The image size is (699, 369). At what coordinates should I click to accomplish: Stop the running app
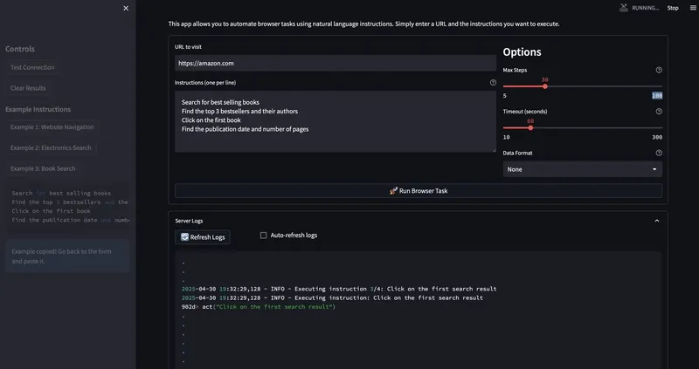tap(673, 8)
